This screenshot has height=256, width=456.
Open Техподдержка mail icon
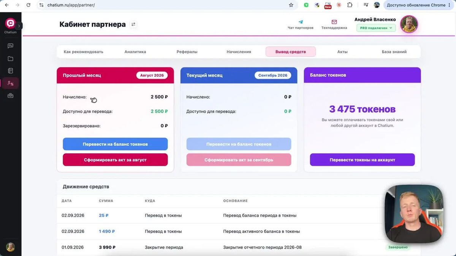(334, 22)
